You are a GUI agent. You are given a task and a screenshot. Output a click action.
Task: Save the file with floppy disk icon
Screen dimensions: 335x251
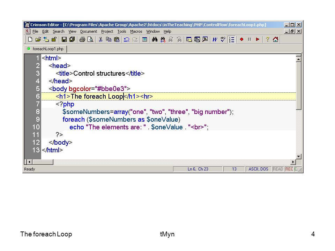click(64, 39)
